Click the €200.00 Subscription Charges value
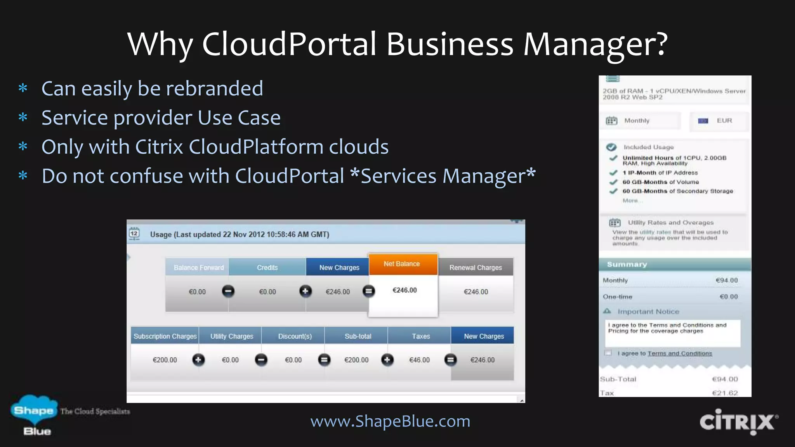795x447 pixels. point(165,360)
